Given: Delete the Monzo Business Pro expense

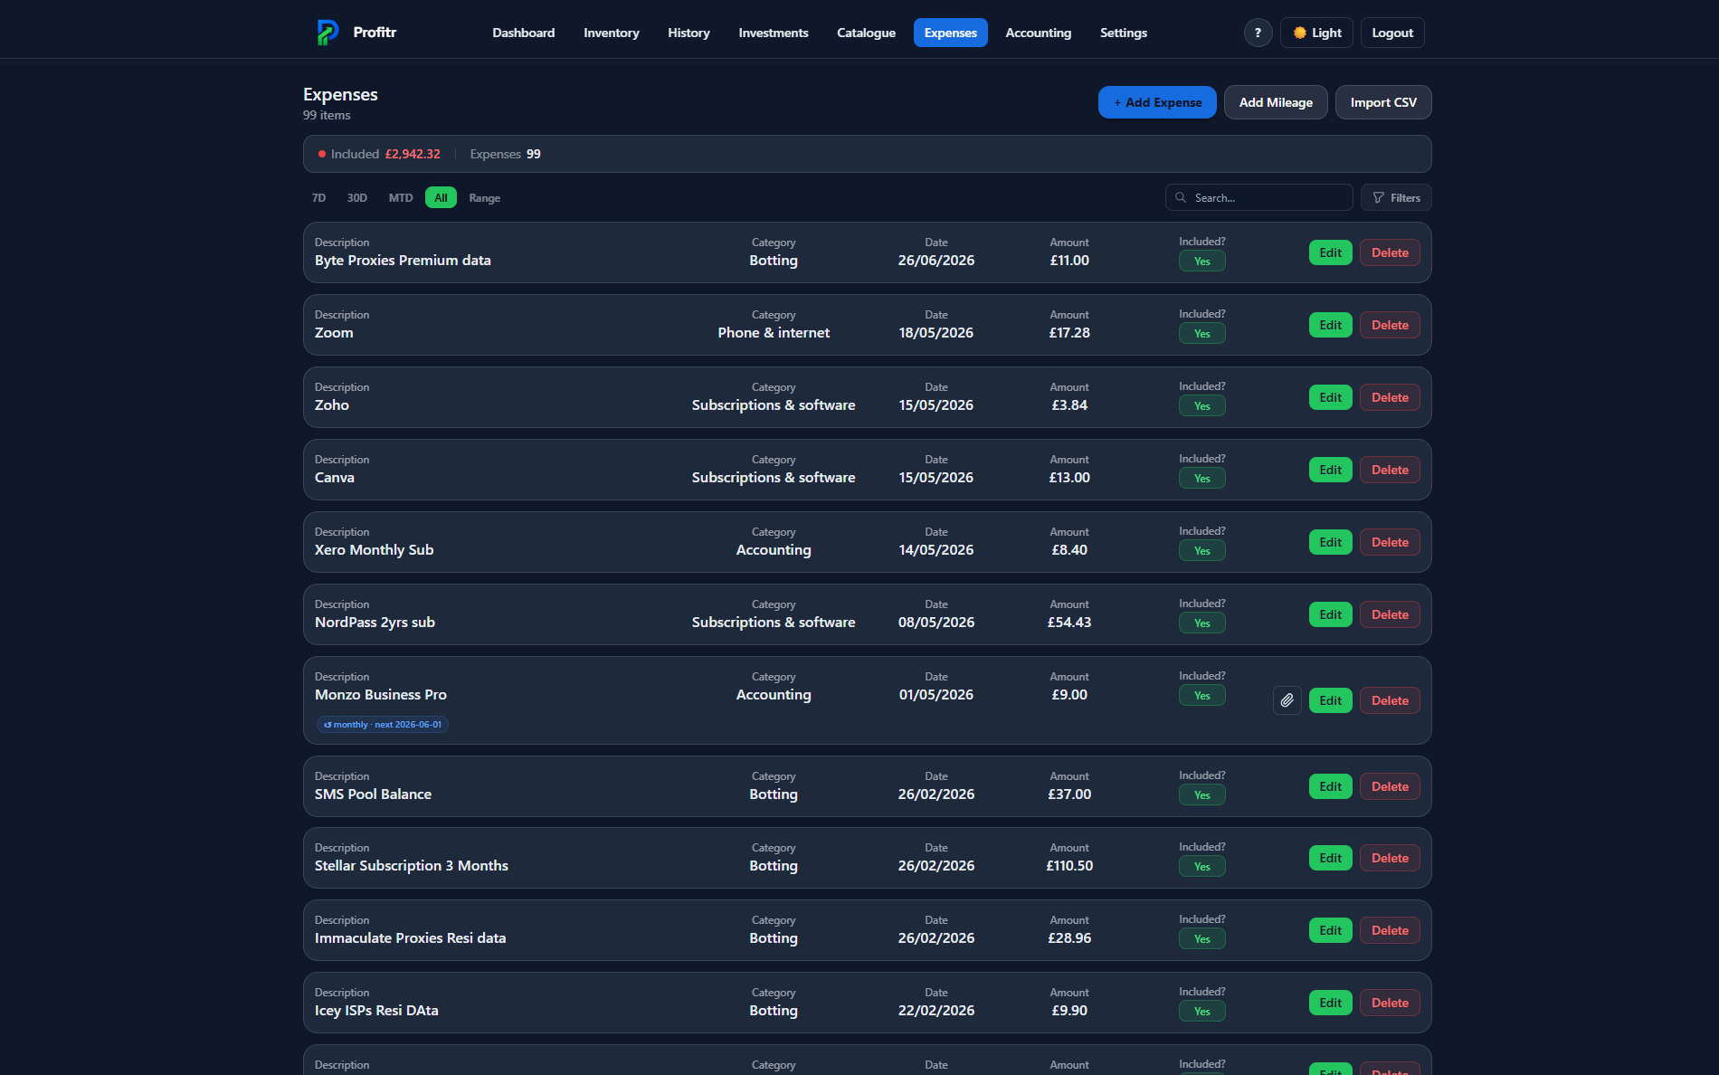Looking at the screenshot, I should click(x=1390, y=700).
